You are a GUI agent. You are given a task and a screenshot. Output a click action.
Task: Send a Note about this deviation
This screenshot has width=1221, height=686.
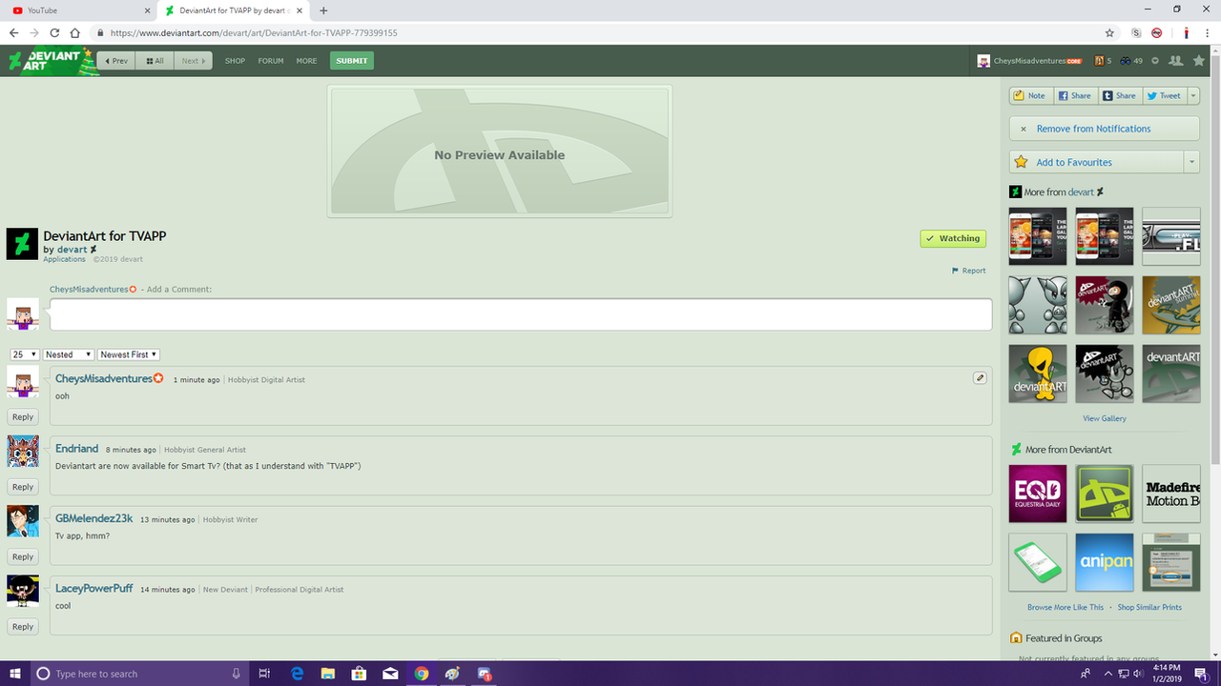[1029, 95]
